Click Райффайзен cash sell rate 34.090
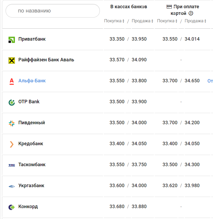The width and height of the screenshot is (213, 219). [x=139, y=60]
